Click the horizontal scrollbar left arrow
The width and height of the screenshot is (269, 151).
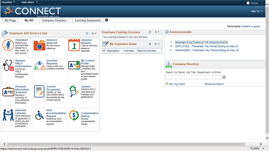(x=5, y=144)
